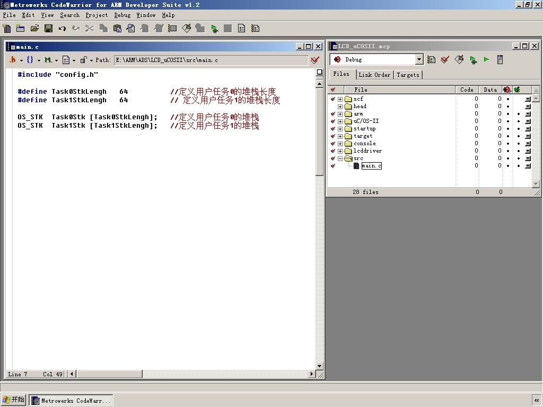
Task: Open header files (.h) popup in editor
Action: 15,60
